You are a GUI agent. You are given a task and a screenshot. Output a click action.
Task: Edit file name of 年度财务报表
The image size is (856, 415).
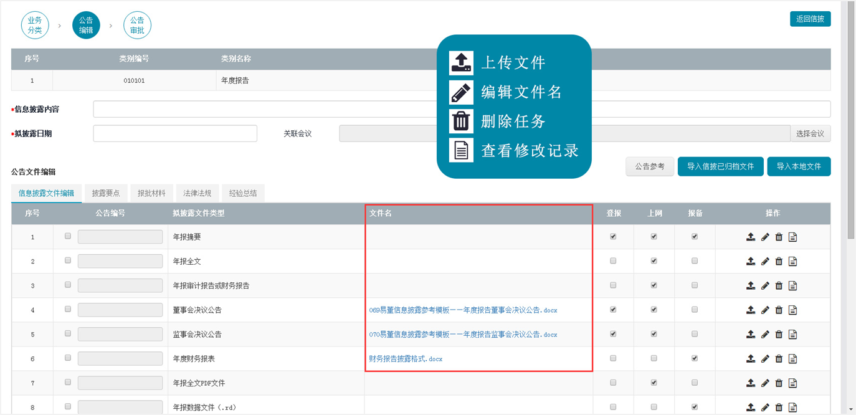coord(765,358)
